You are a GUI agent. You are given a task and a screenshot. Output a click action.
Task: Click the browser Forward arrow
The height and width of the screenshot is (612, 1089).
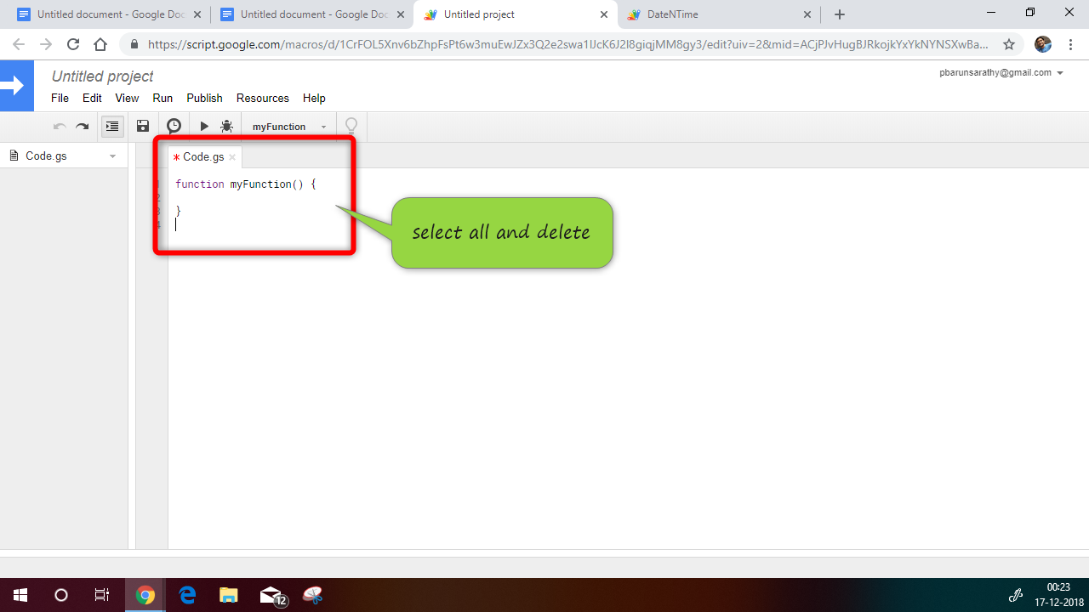(x=46, y=44)
